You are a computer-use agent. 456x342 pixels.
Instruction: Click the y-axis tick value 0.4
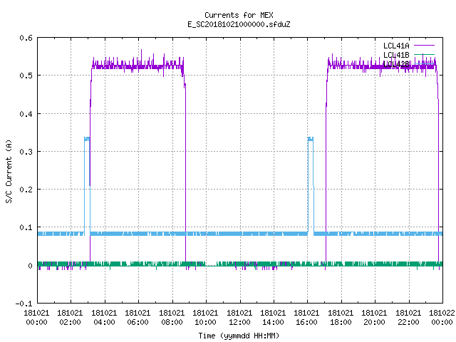(26, 114)
